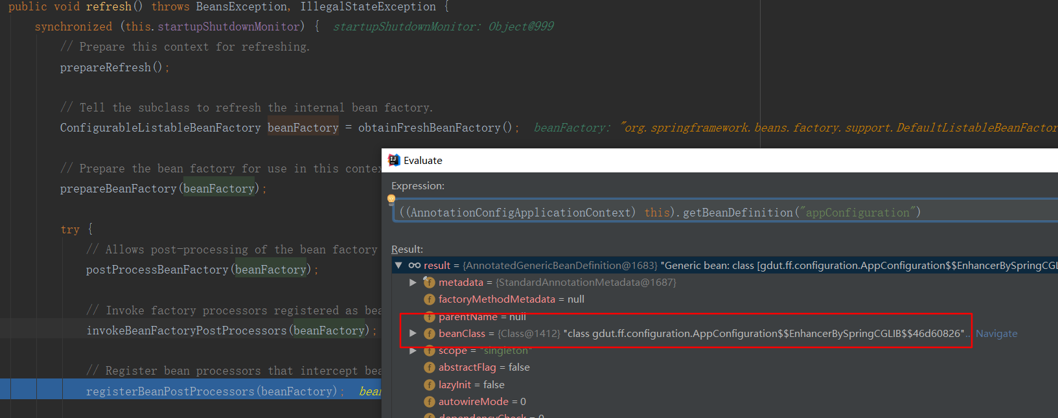
Task: Click the "Tell the subclass to refresh" comment
Action: tap(246, 108)
